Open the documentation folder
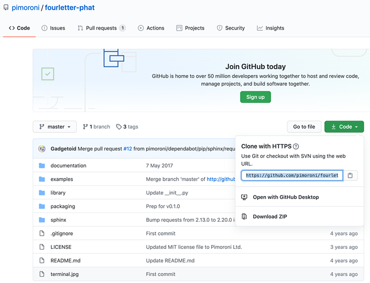This screenshot has width=370, height=283. click(69, 165)
